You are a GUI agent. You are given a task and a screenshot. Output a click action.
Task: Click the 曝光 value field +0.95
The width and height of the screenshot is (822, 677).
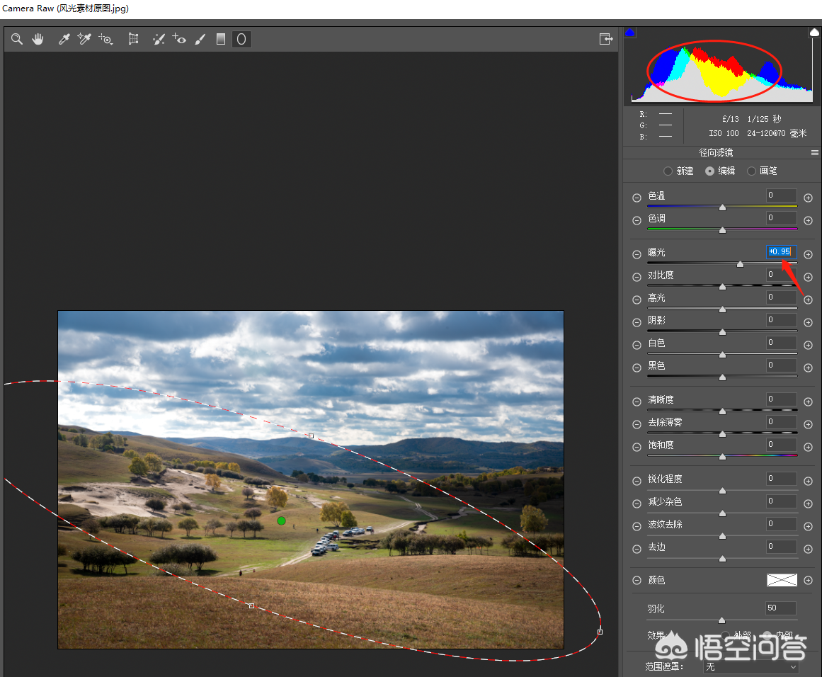[x=781, y=251]
